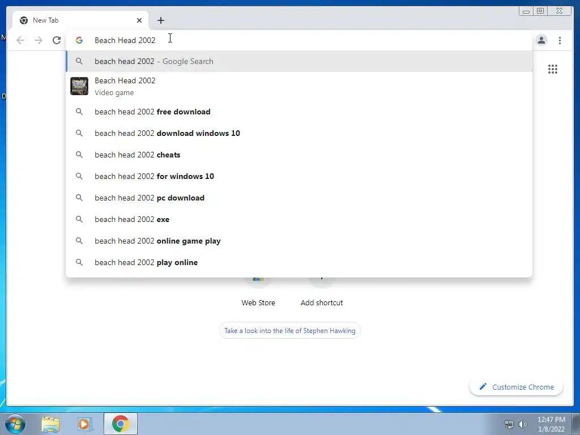580x435 pixels.
Task: Pick 'beach head 2002 for windows 10'
Action: (299, 176)
